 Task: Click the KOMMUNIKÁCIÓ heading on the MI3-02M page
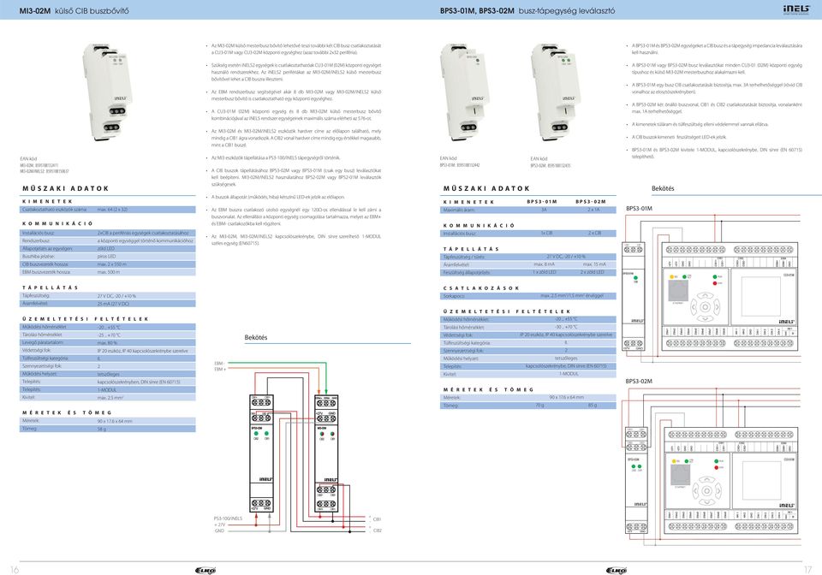[57, 223]
